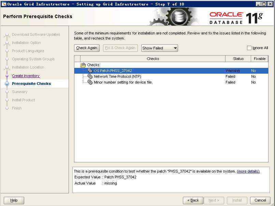Select the Summary step in sidebar

[20, 92]
